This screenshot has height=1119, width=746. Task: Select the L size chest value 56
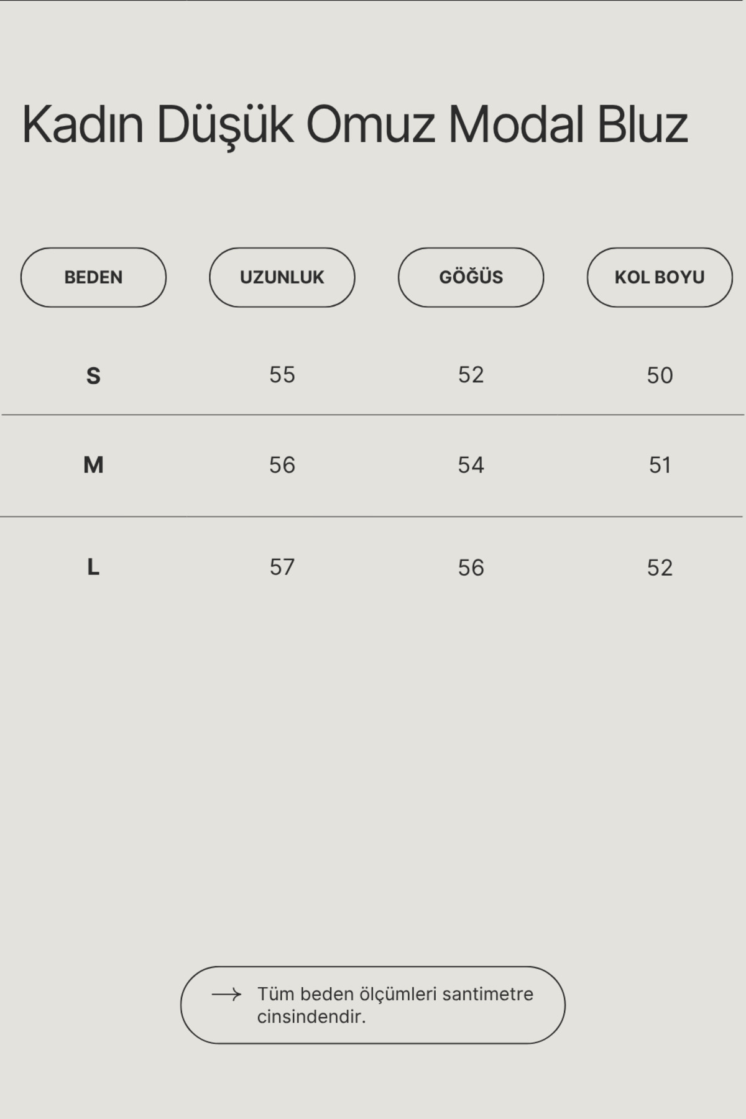tap(471, 568)
